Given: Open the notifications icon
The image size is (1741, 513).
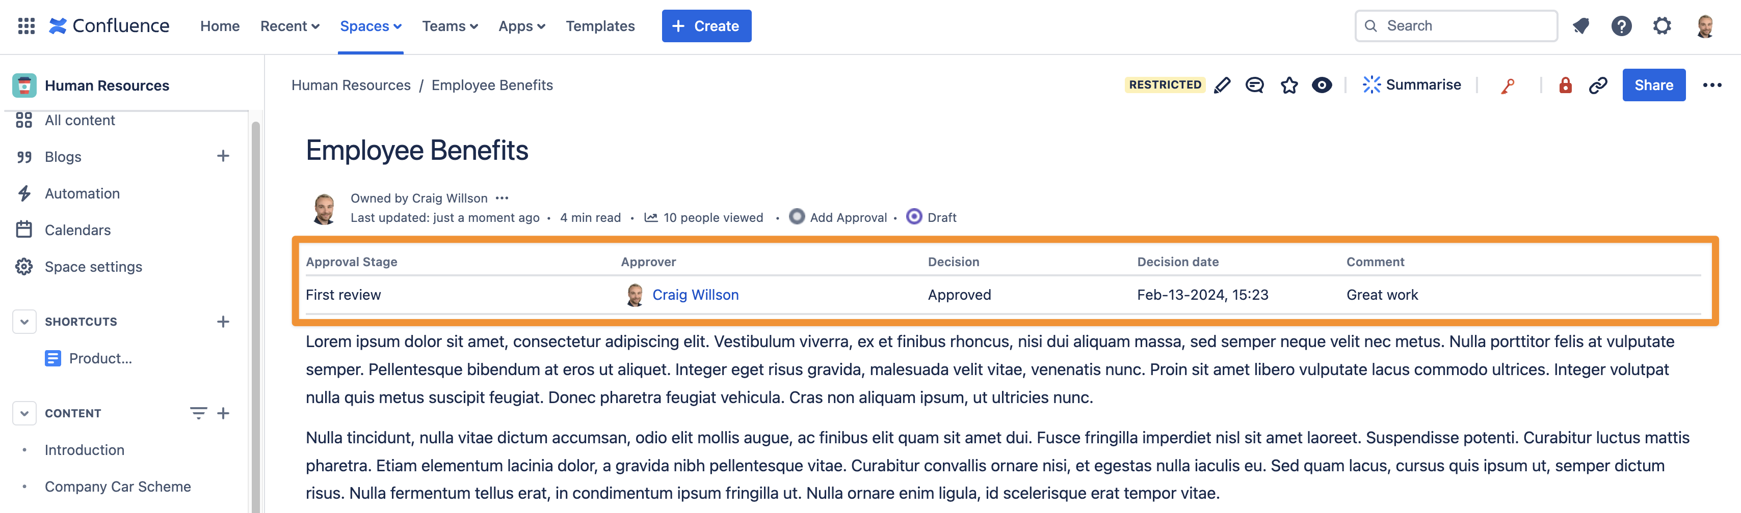Looking at the screenshot, I should click(1580, 26).
